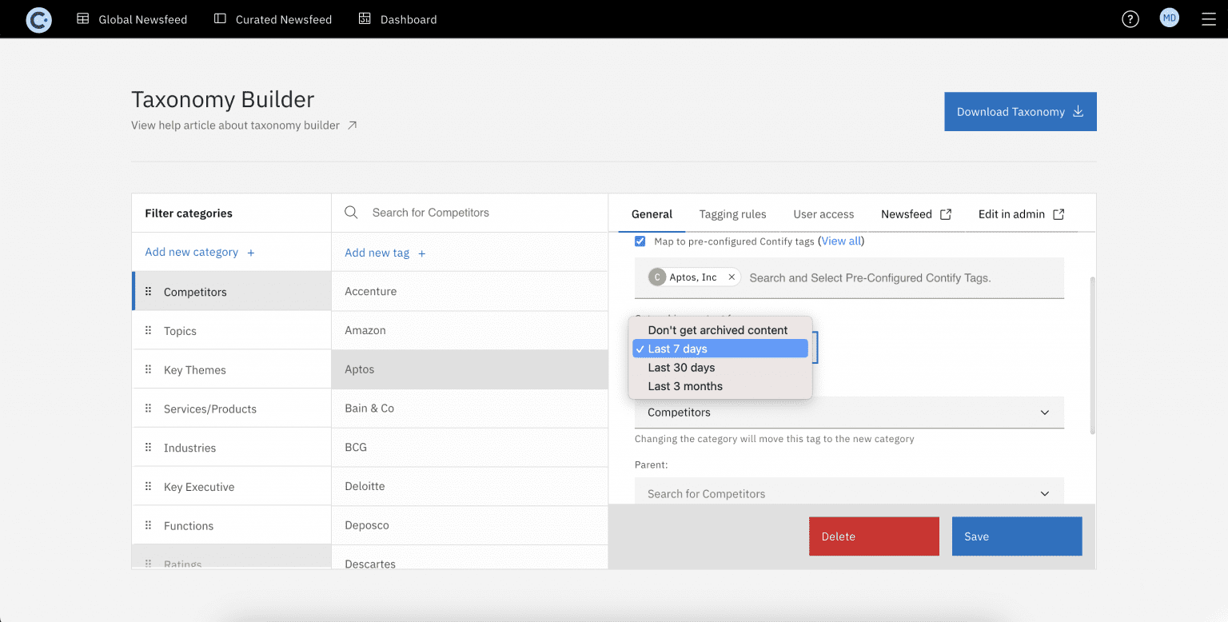This screenshot has width=1228, height=622.
Task: Select Last 30 days option
Action: click(681, 368)
